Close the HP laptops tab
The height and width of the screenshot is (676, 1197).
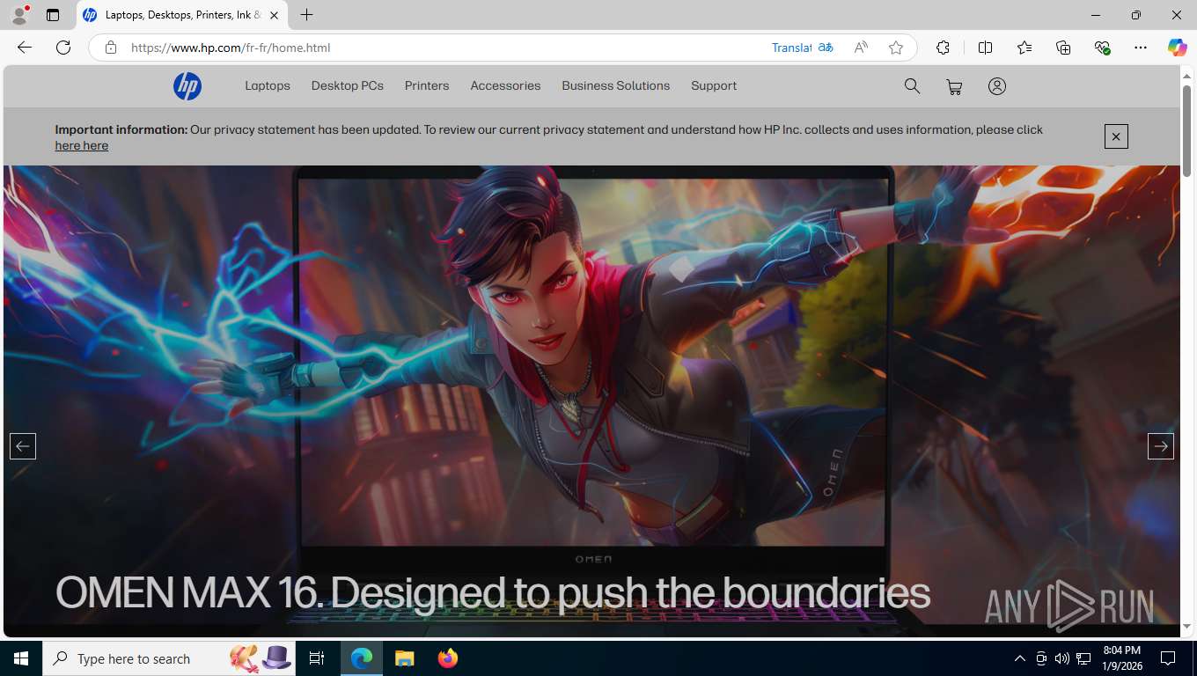tap(274, 15)
